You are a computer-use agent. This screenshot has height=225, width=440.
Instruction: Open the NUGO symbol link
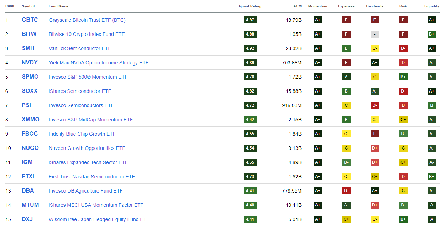click(x=30, y=148)
